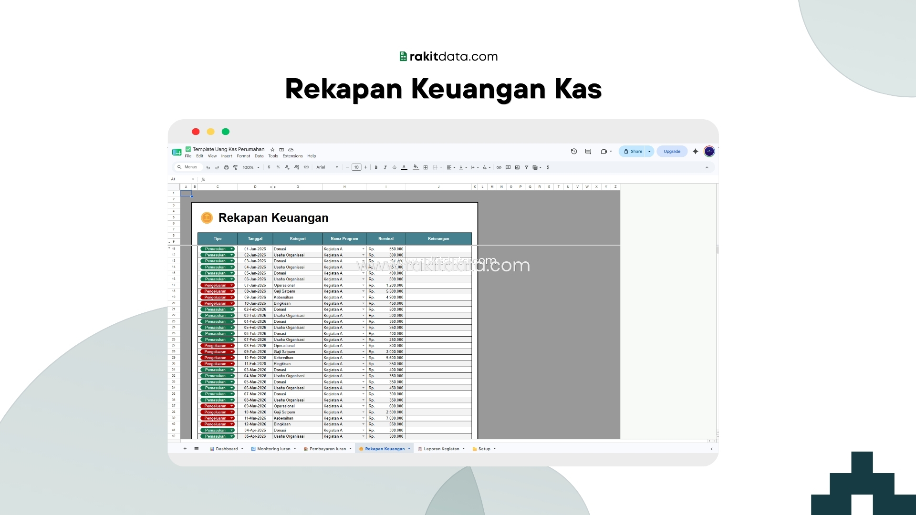Open the Google account avatar

[709, 151]
